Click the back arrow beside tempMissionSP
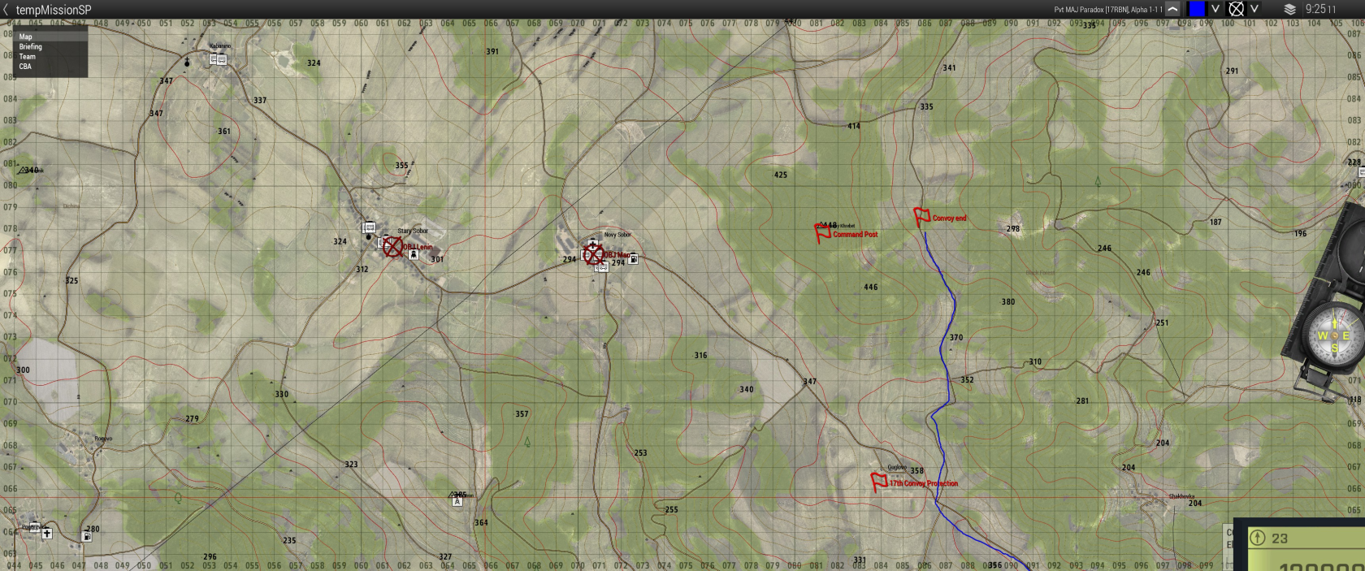This screenshot has height=571, width=1365. coord(6,10)
